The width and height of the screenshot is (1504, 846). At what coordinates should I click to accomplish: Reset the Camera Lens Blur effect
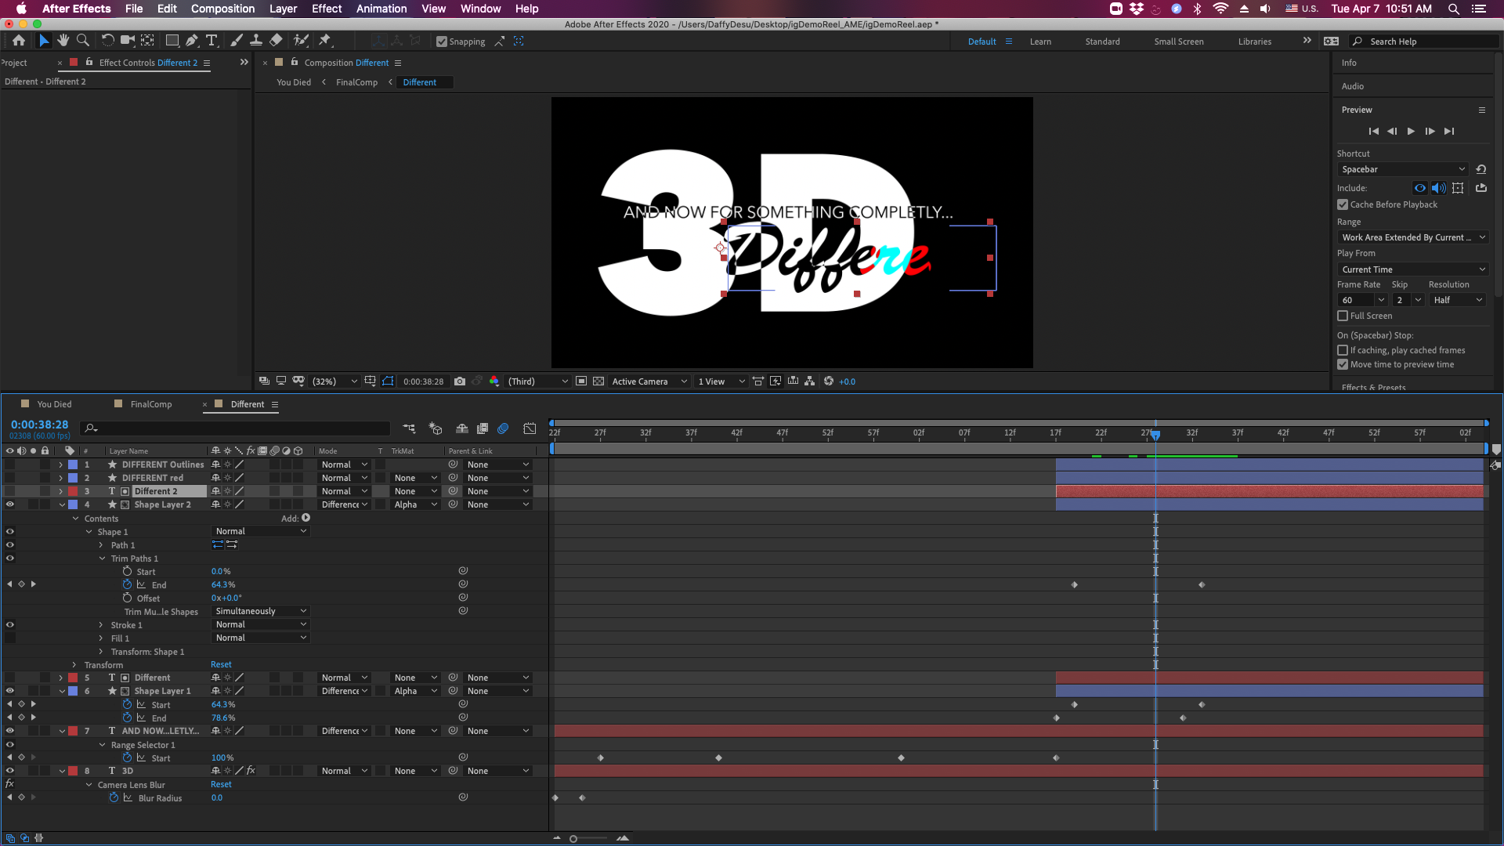click(221, 785)
